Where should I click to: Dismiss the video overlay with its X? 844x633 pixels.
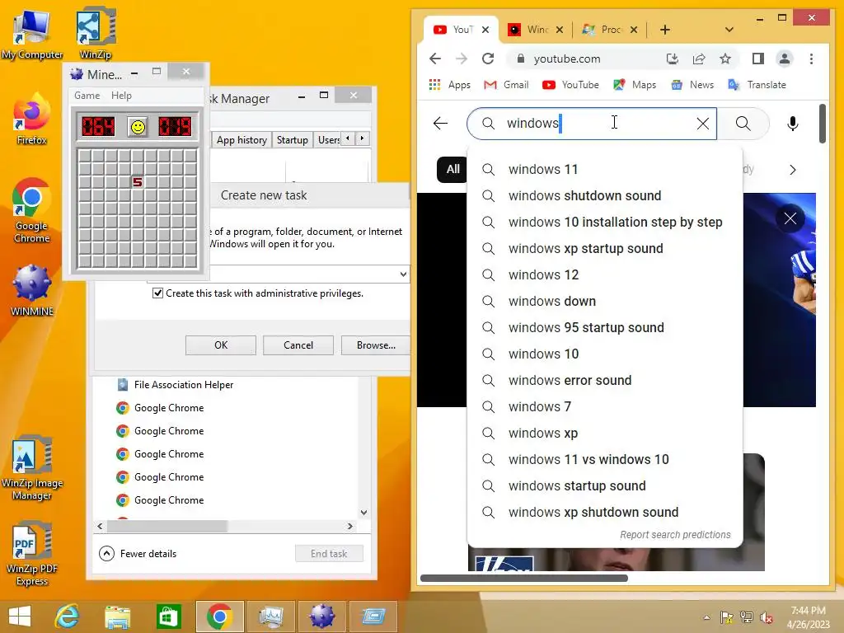click(790, 218)
